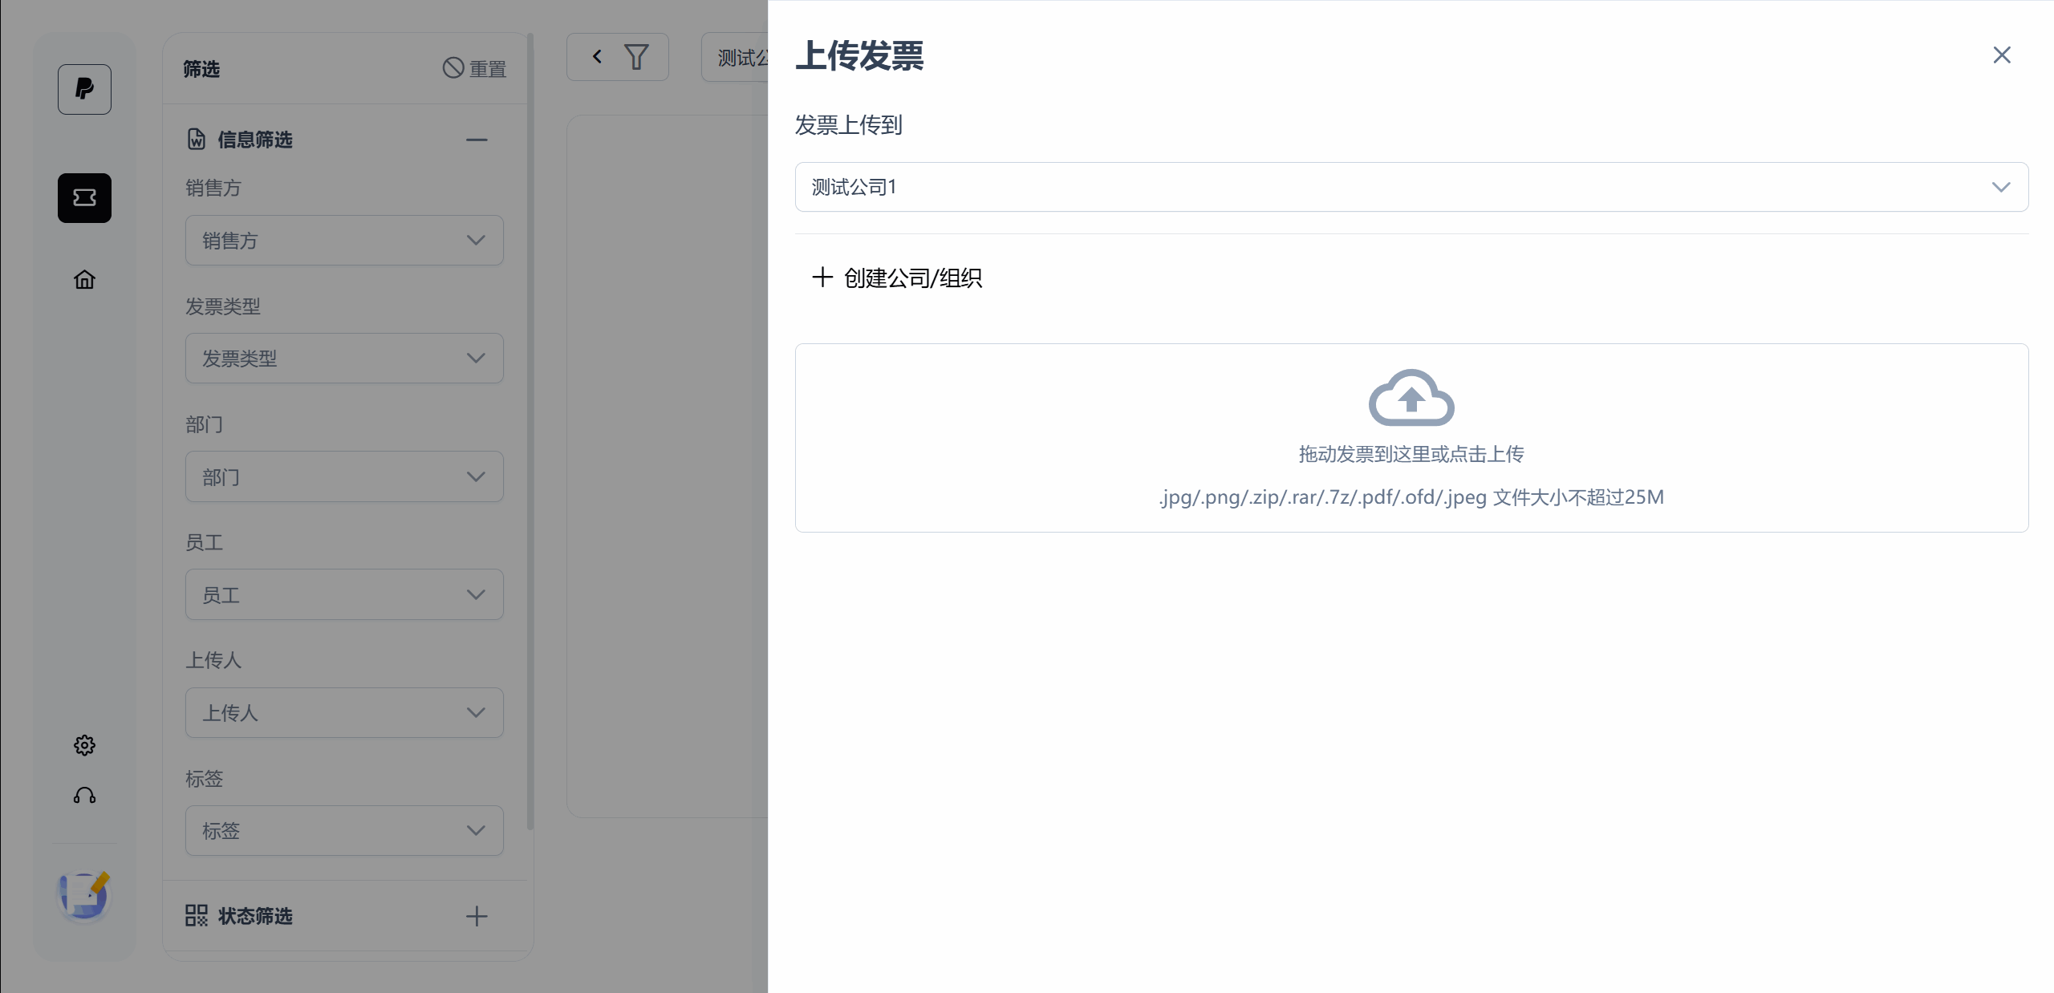
Task: Click the back chevron in toolbar
Action: [597, 56]
